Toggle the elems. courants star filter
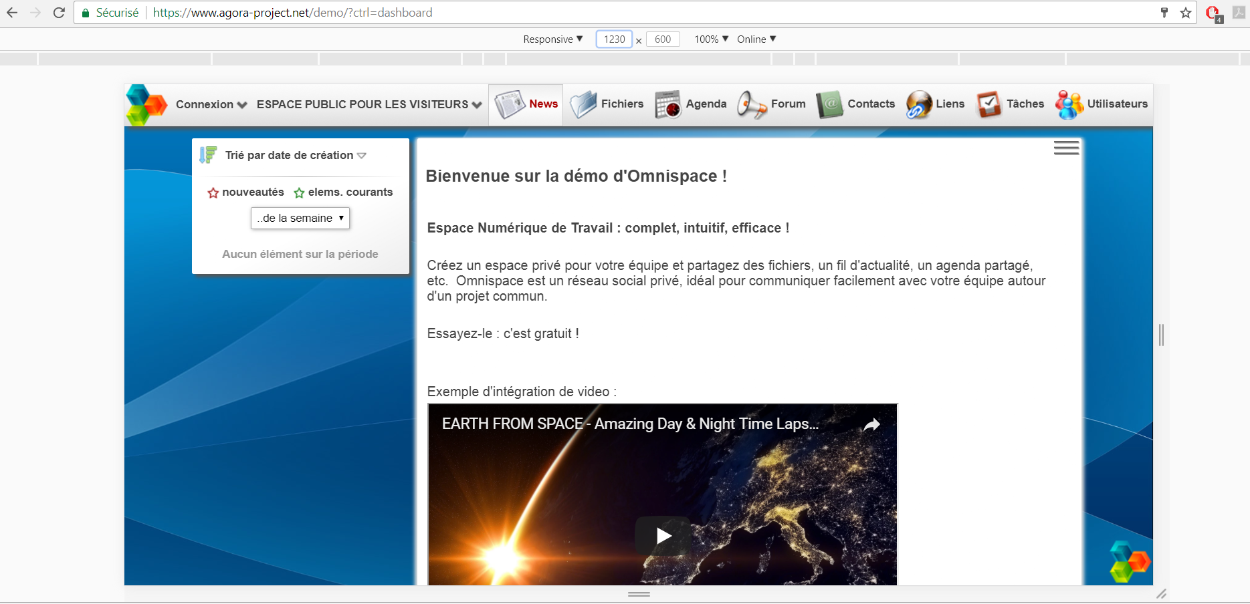1250x604 pixels. (x=299, y=193)
